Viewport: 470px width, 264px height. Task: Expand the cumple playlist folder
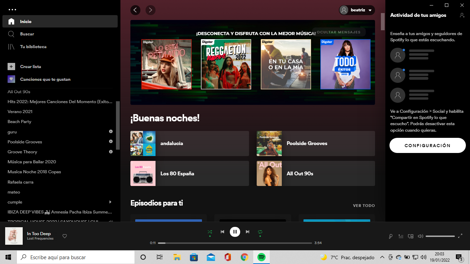[110, 202]
